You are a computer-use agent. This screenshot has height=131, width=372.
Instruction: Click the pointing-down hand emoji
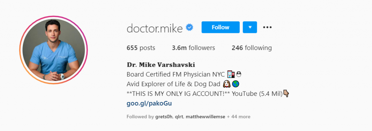pyautogui.click(x=286, y=94)
